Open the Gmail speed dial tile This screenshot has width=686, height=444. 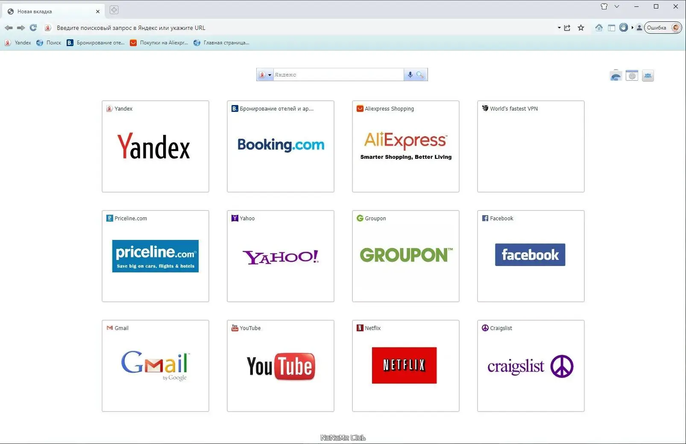tap(155, 366)
